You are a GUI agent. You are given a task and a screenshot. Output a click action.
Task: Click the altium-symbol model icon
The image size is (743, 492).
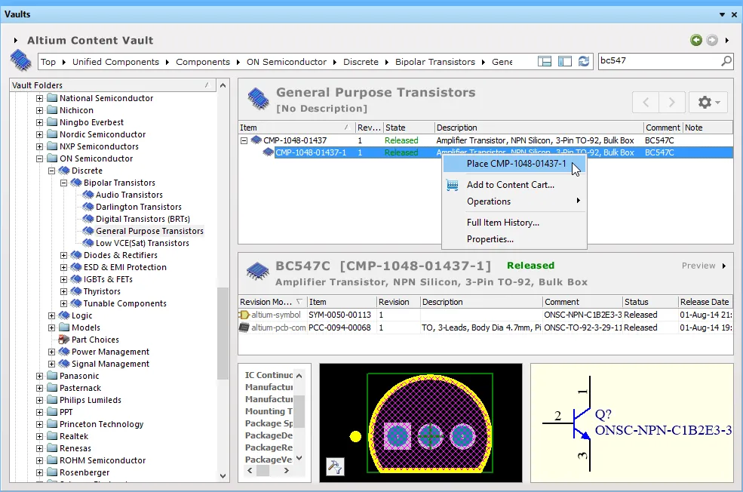244,315
